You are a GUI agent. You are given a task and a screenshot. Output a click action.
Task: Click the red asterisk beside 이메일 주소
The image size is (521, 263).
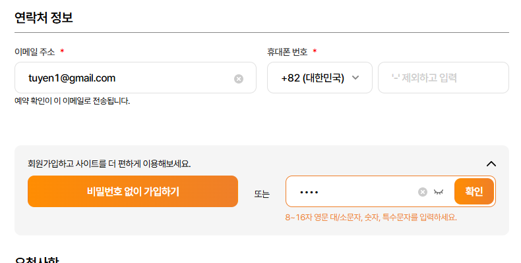(62, 51)
